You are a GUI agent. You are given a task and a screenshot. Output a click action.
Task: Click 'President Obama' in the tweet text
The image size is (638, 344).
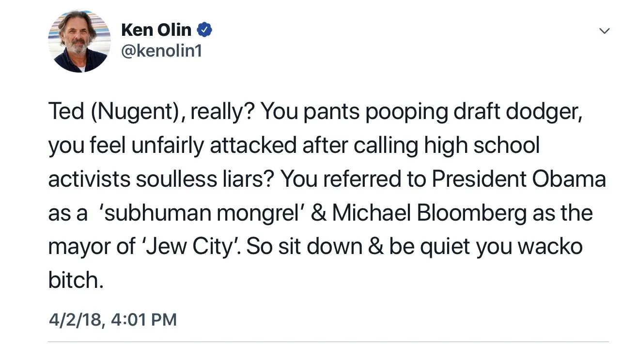pyautogui.click(x=518, y=179)
